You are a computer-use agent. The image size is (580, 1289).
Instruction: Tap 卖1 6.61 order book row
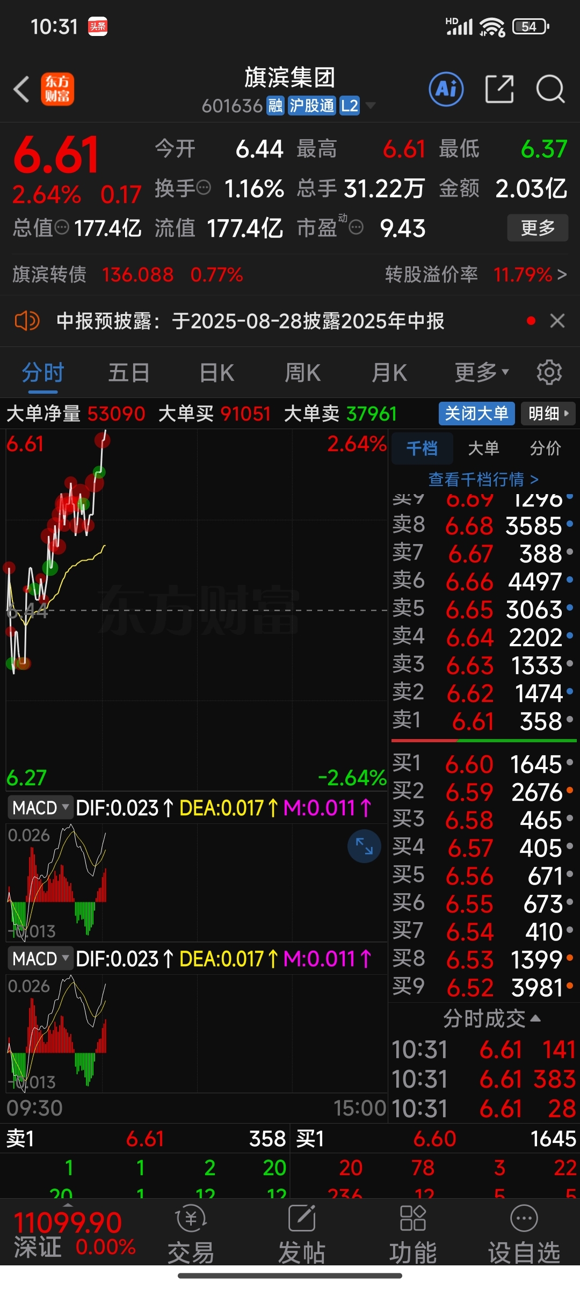[x=483, y=721]
